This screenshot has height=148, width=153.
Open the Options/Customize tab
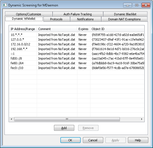coord(28,14)
